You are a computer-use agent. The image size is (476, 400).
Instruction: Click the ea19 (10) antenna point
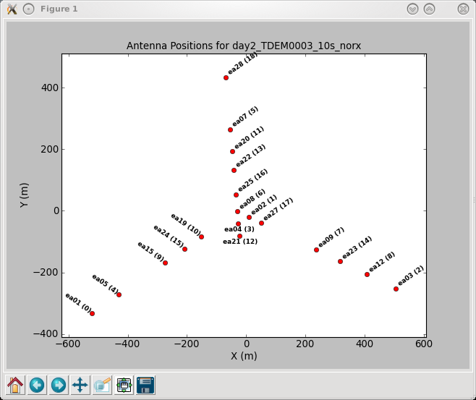(201, 237)
